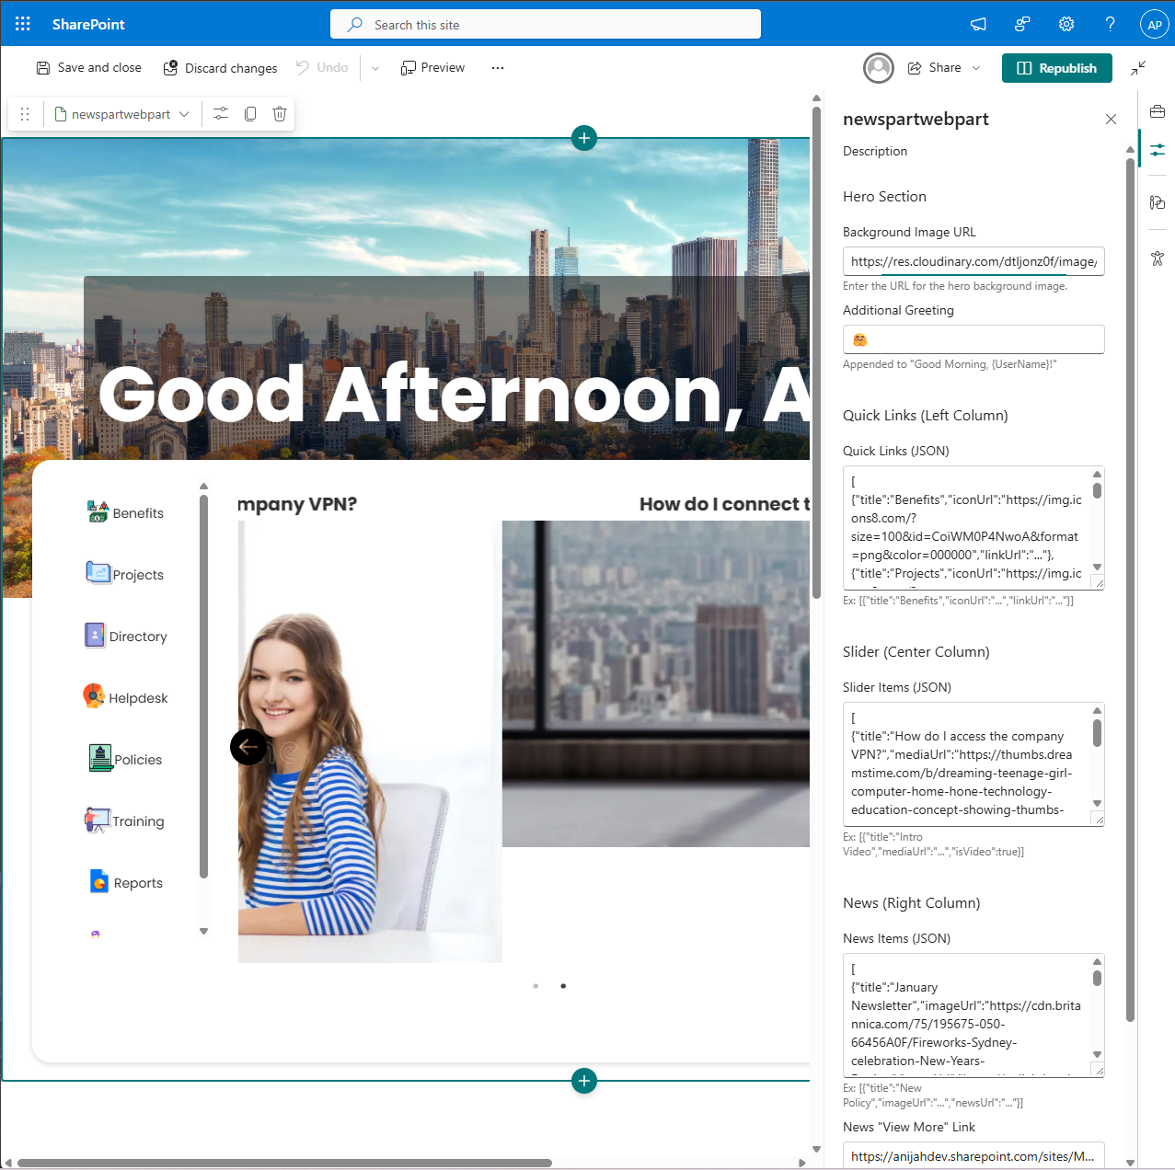
Task: Open the Toolbox briefcase icon in right rail
Action: (x=1158, y=111)
